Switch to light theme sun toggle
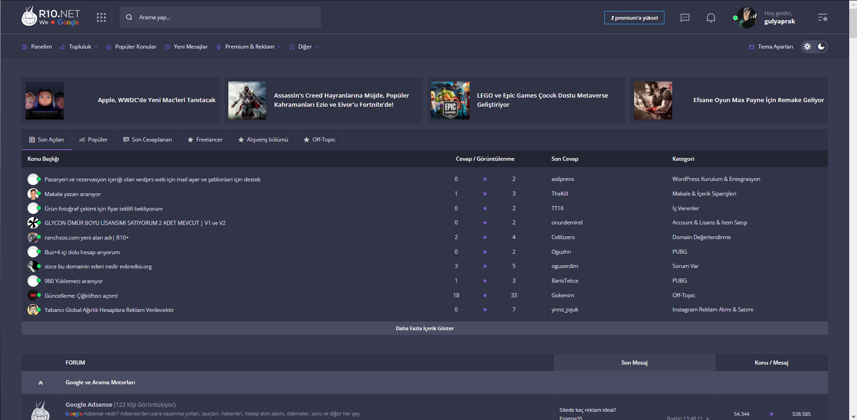Viewport: 857px width, 420px height. tap(807, 47)
